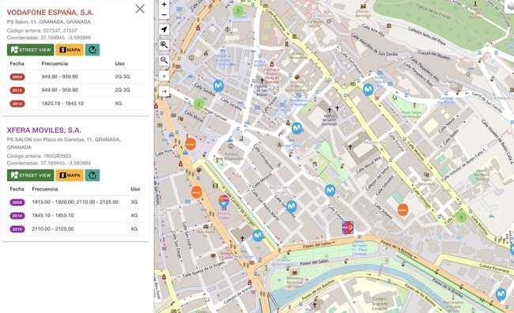Viewport: 514px width, 313px height.
Task: Open Street View for Xfera Moviles antenna
Action: (31, 175)
